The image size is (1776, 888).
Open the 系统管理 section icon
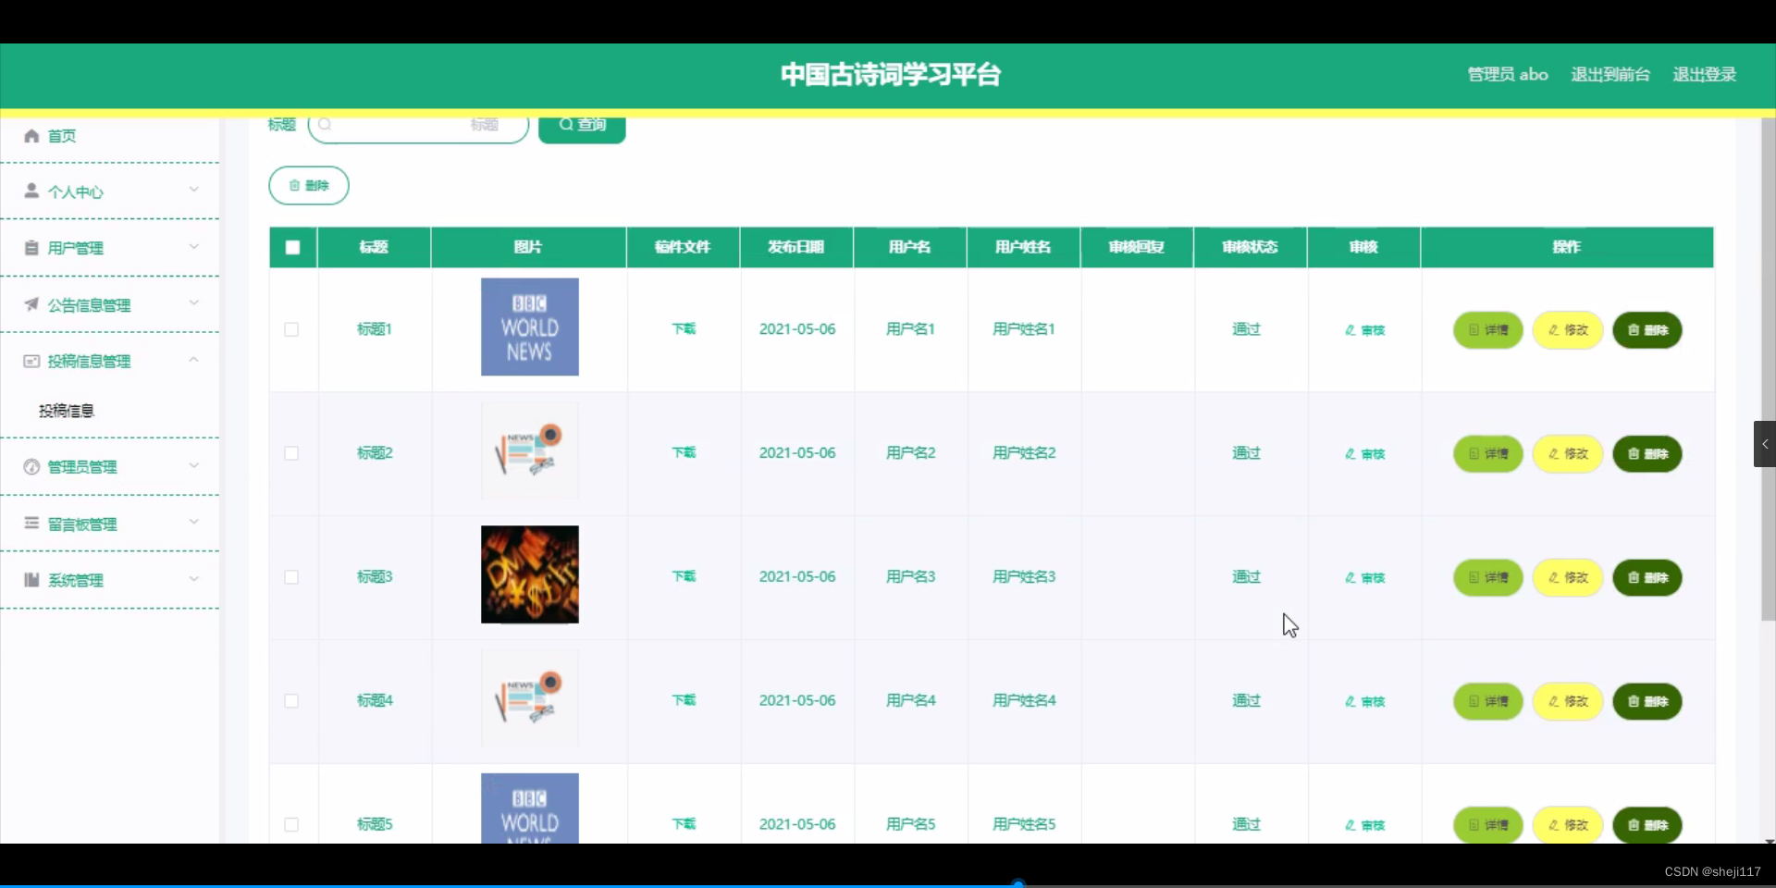pyautogui.click(x=31, y=580)
